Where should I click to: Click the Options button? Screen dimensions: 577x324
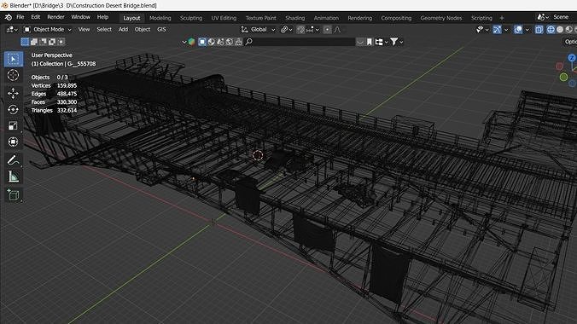point(570,42)
